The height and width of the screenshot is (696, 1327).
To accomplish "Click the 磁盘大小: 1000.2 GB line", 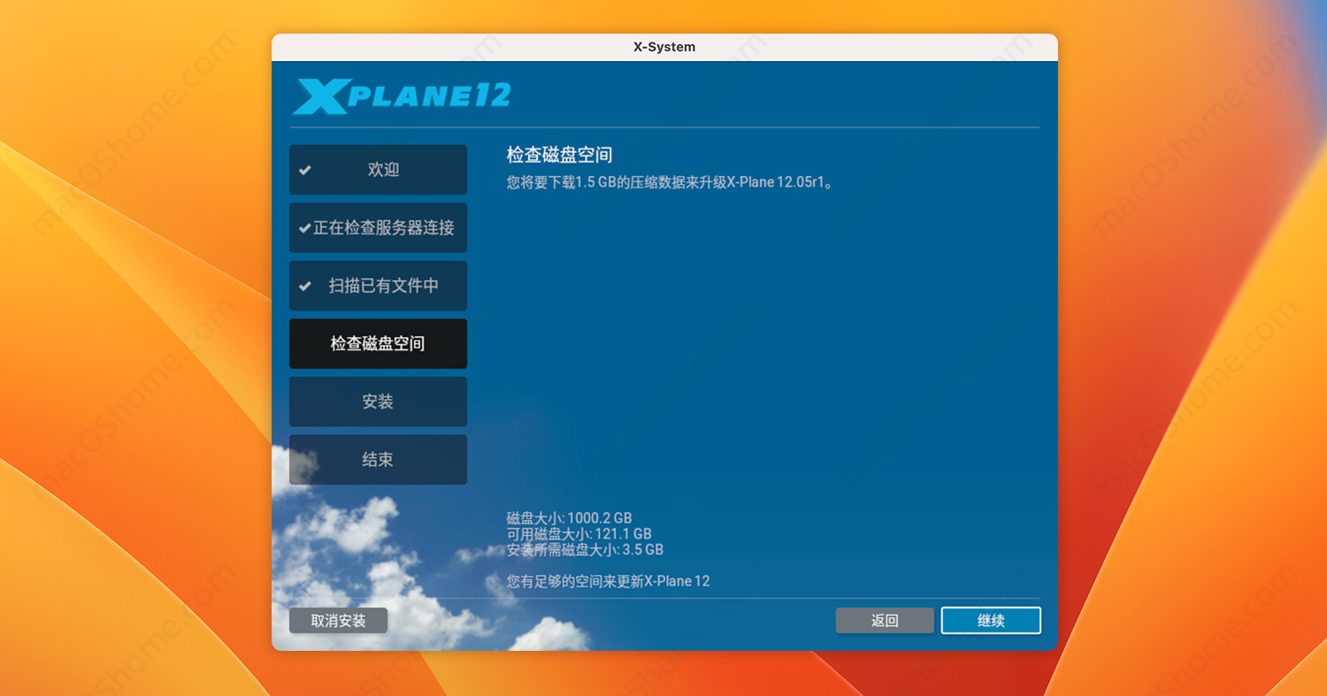I will coord(569,518).
